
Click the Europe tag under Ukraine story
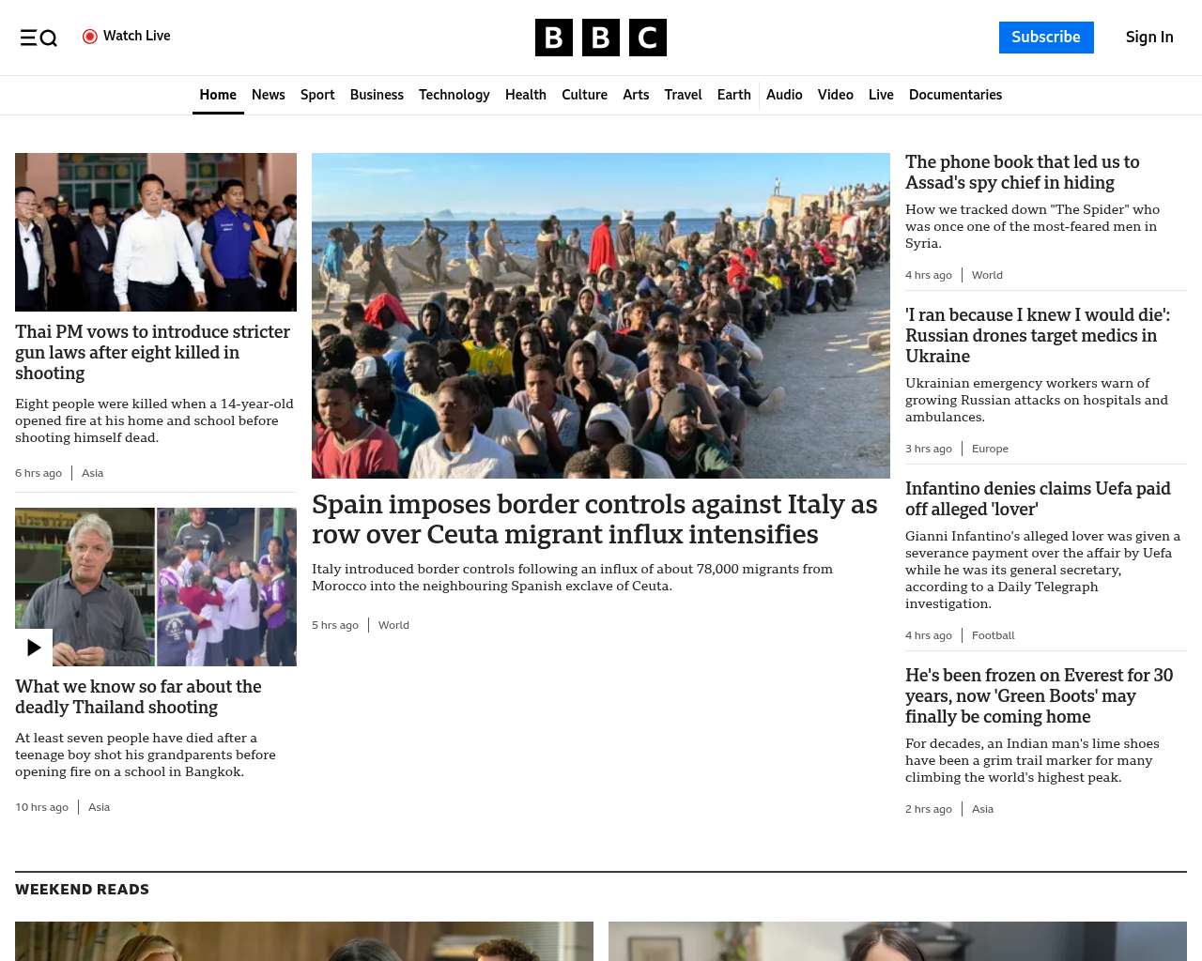coord(990,449)
